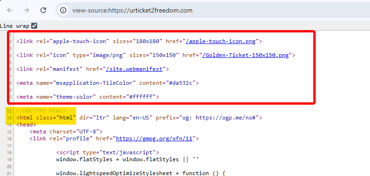
Task: Go back with the browser back arrow
Action: pos(10,10)
